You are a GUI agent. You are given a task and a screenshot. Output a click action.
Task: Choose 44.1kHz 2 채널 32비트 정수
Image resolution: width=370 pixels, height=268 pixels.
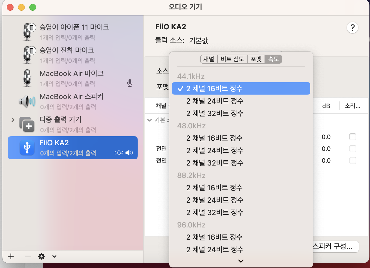(241, 113)
